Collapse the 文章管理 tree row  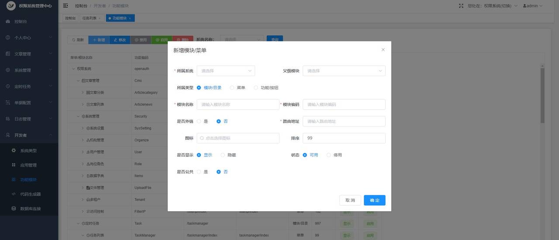tap(78, 81)
